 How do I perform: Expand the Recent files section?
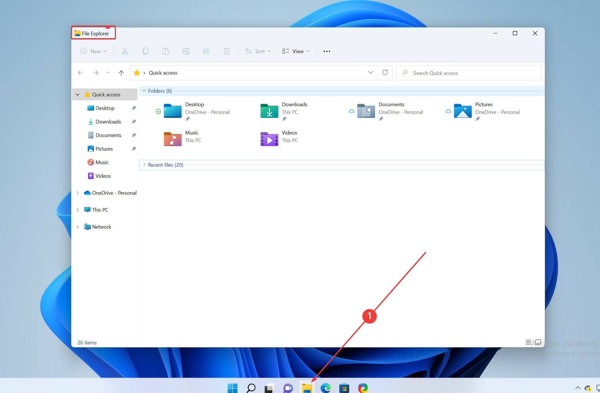click(x=144, y=165)
